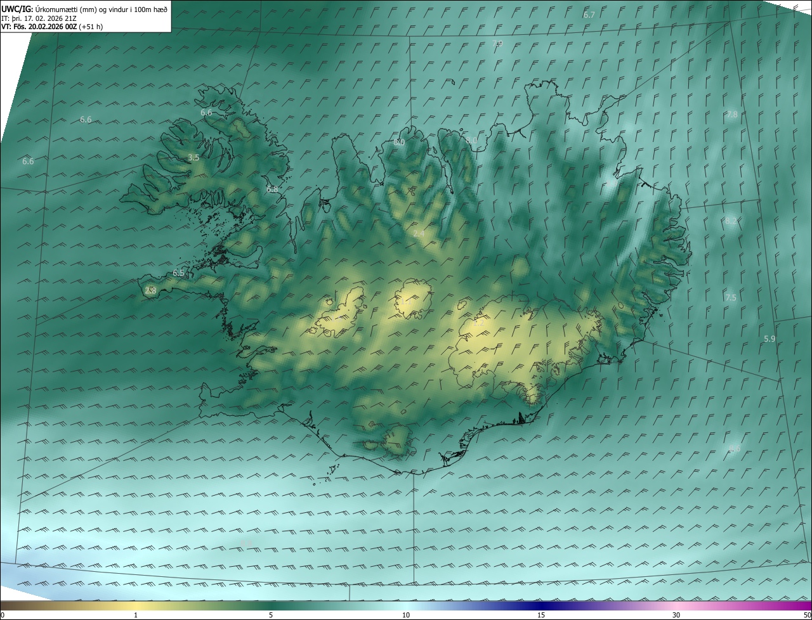This screenshot has height=620, width=812.
Task: Click the 2.8 value label
Action: pyautogui.click(x=150, y=290)
